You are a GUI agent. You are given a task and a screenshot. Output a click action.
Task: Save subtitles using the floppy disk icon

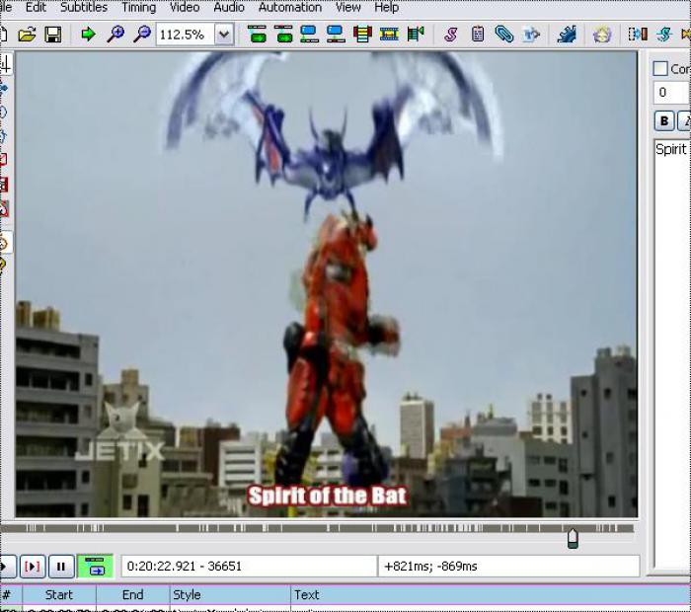pyautogui.click(x=53, y=35)
